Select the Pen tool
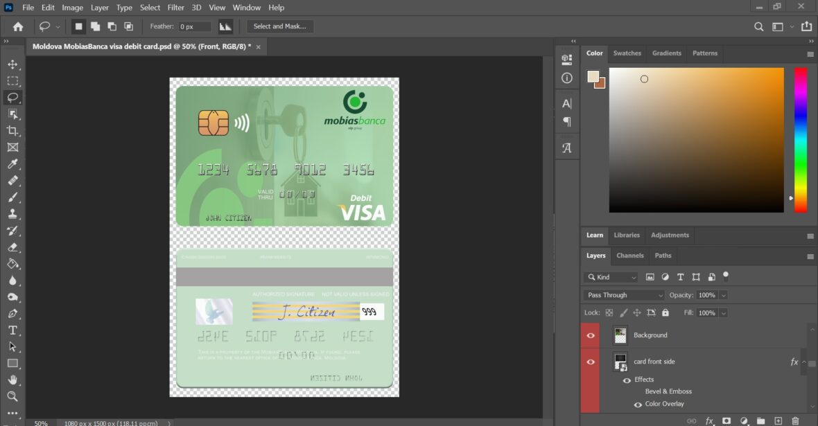 pos(12,314)
